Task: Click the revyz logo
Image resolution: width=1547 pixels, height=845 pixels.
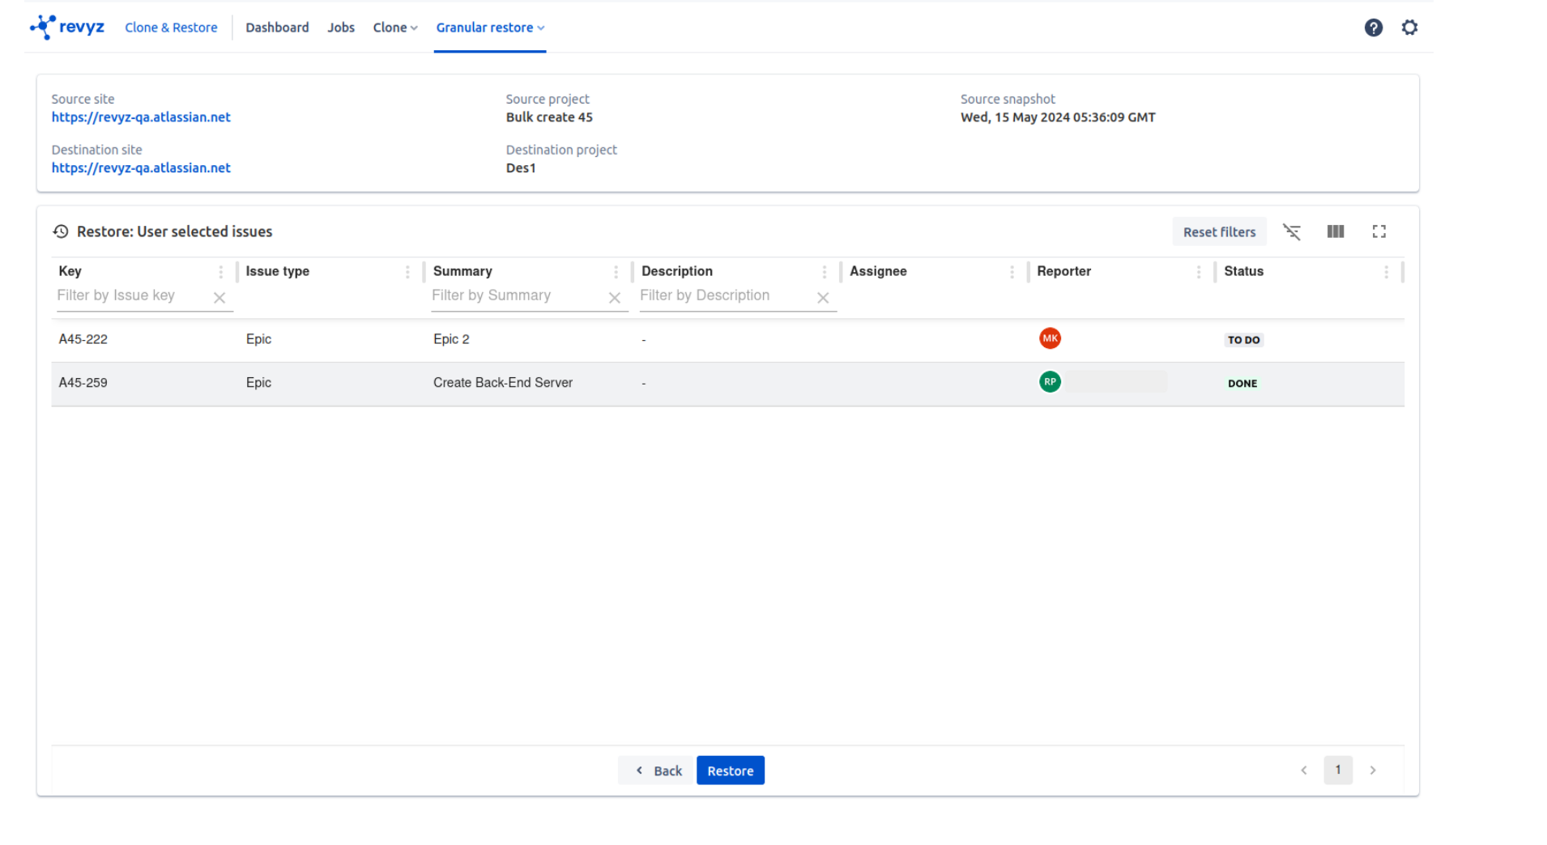Action: point(67,27)
